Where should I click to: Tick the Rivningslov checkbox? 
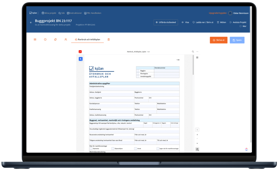click(138, 74)
